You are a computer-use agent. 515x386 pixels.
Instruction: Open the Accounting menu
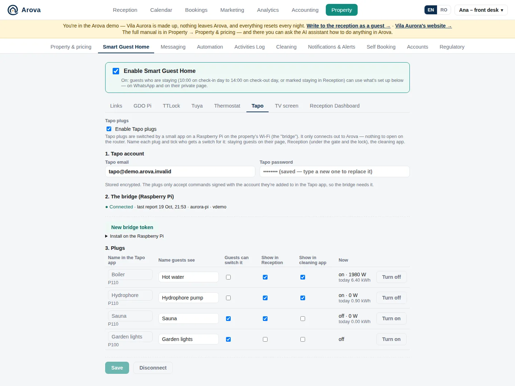(x=305, y=10)
